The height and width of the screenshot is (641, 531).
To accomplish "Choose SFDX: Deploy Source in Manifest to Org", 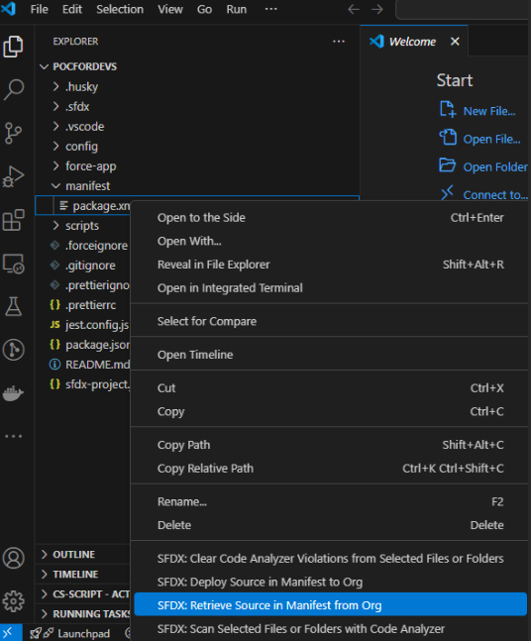I will pyautogui.click(x=330, y=583).
